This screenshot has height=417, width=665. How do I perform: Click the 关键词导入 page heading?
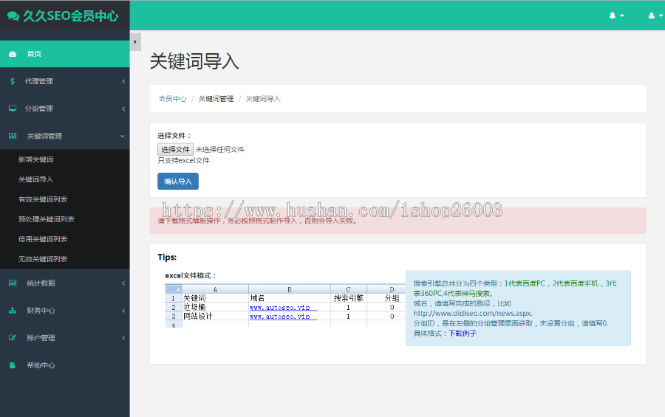pyautogui.click(x=194, y=61)
